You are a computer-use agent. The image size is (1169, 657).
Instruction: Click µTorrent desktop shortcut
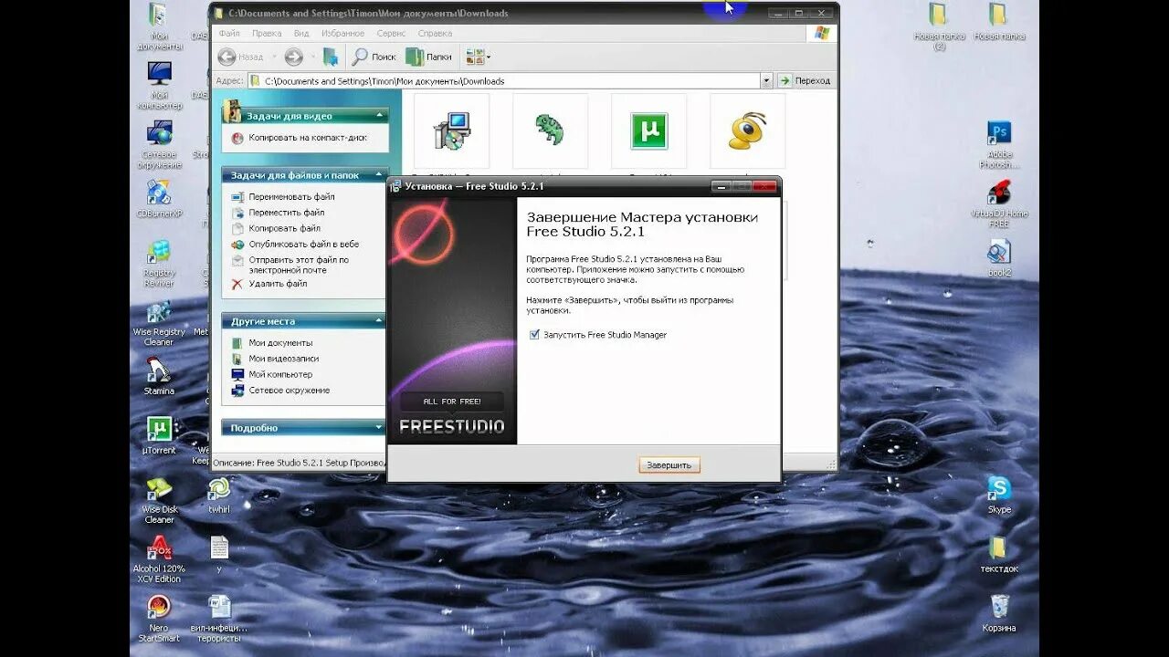(159, 434)
